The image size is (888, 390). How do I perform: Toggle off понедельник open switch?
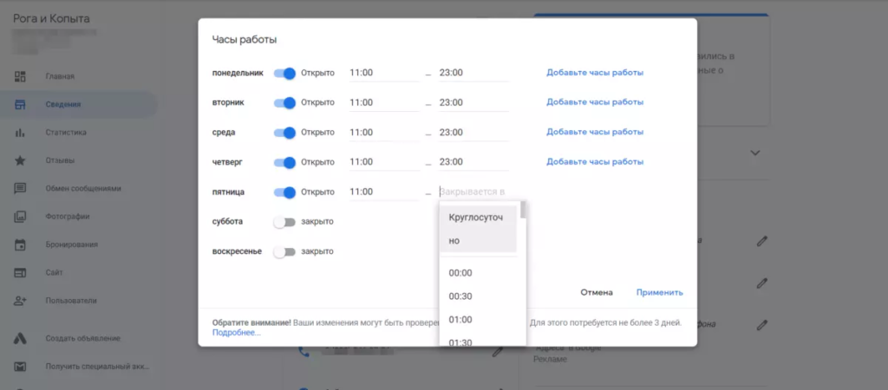pos(285,74)
